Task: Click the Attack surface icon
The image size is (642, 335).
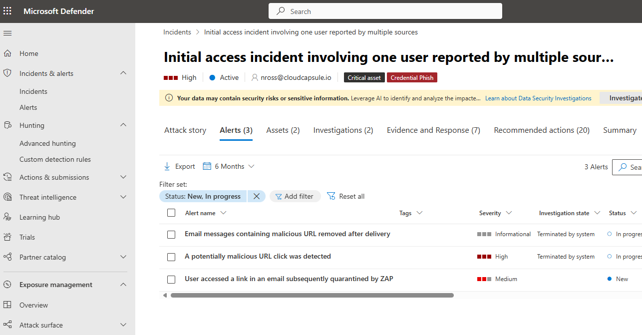Action: (7, 325)
